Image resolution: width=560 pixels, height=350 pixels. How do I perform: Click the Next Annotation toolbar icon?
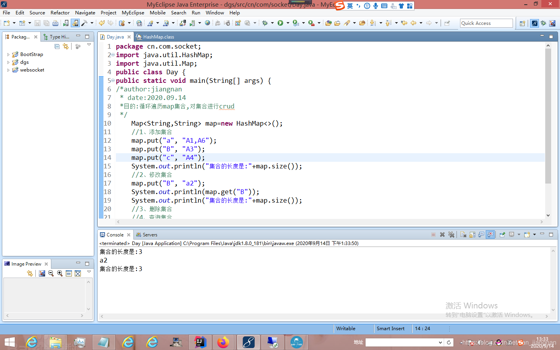373,23
